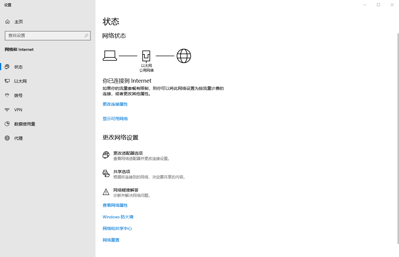Open 更改连接属性 link
This screenshot has width=399, height=257.
click(115, 104)
